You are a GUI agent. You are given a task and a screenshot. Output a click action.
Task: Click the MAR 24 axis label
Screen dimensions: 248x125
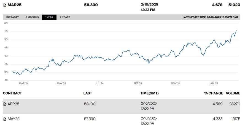24,84
